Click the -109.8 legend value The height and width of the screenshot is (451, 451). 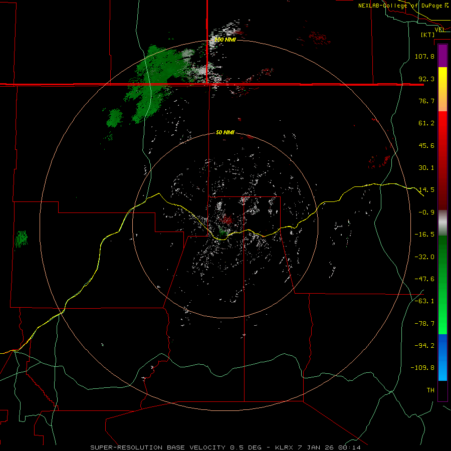[422, 368]
